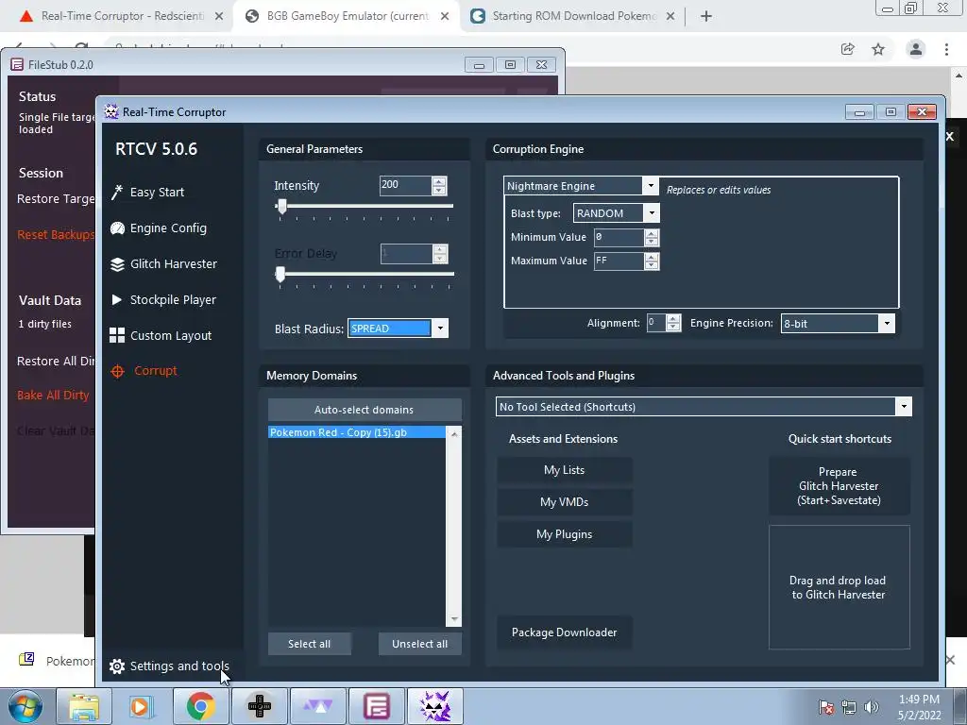Click memory domains list scrollbar down arrow

tap(454, 619)
